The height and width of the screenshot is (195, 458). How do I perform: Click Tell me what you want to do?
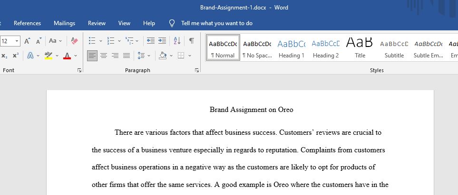(217, 23)
